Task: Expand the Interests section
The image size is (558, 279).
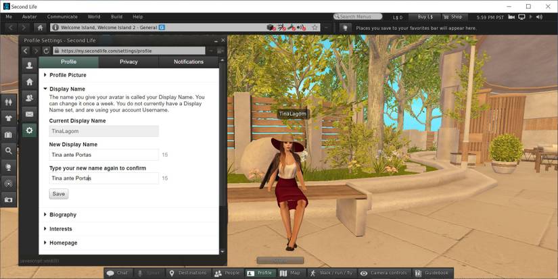Action: (x=57, y=229)
